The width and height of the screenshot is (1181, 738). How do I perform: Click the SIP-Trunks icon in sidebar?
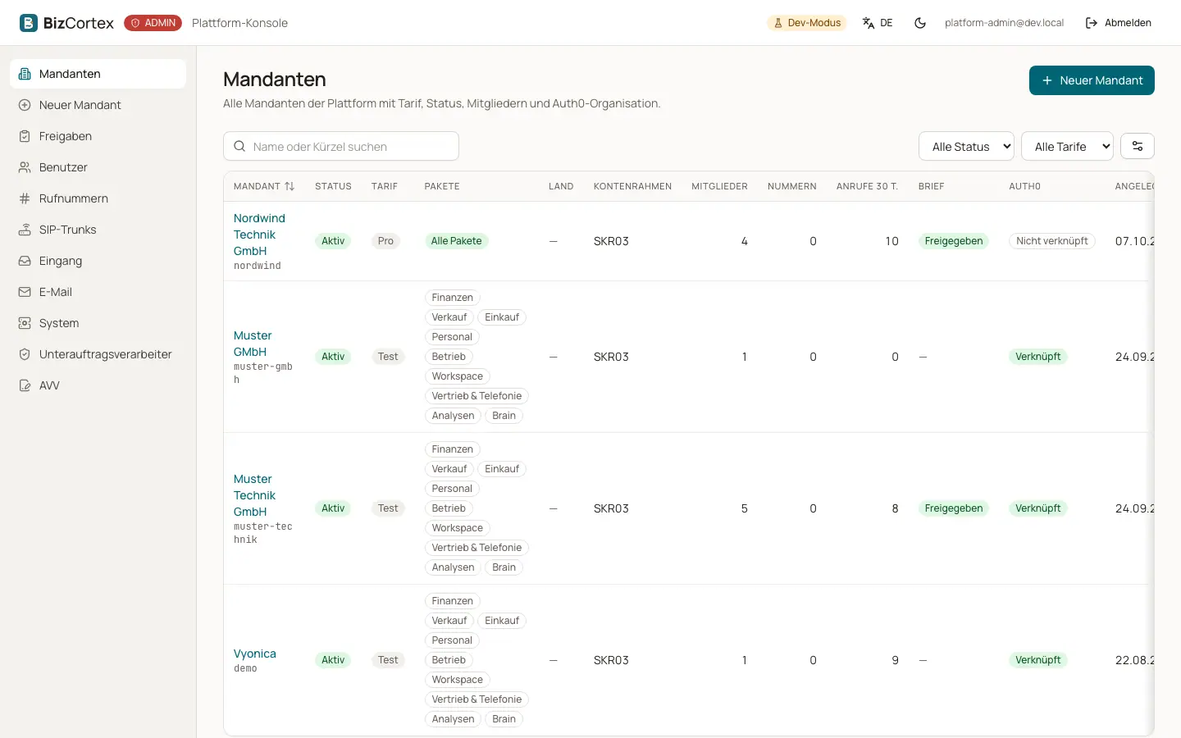25,230
